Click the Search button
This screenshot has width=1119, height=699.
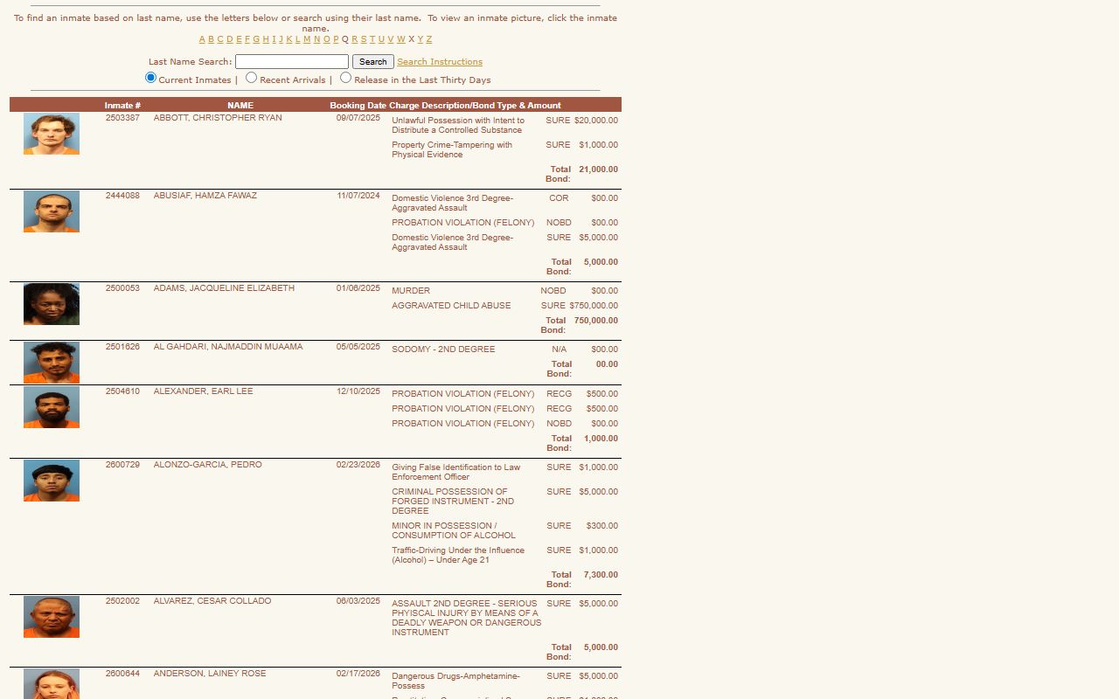[372, 62]
